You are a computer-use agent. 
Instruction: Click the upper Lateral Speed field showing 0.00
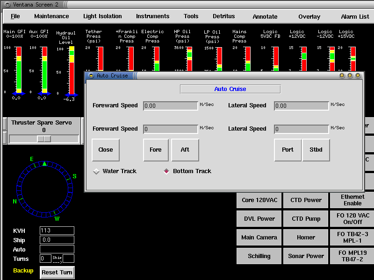302,106
